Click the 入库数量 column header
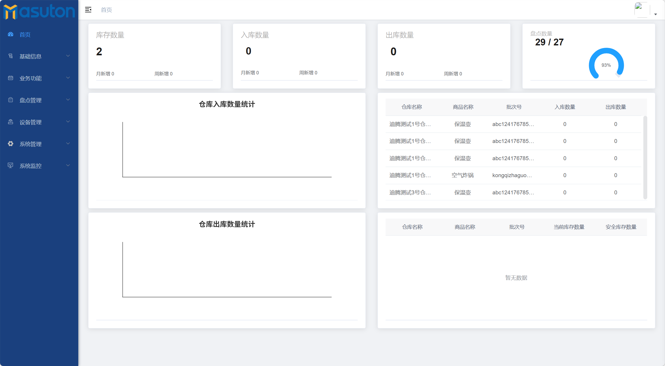Image resolution: width=665 pixels, height=366 pixels. pos(565,107)
